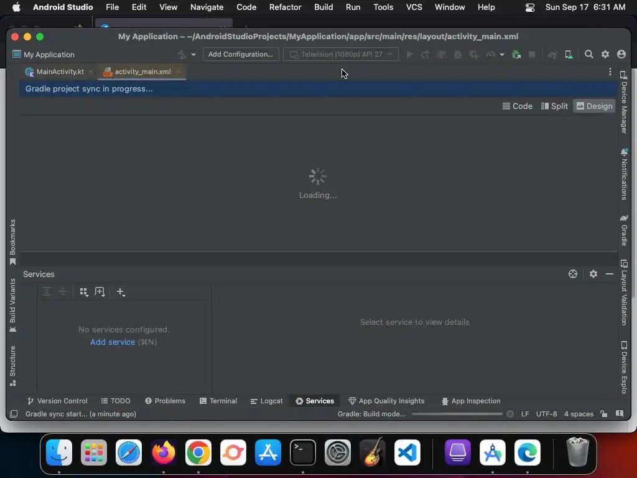Open the Device Manager side panel
Image resolution: width=637 pixels, height=478 pixels.
pos(624,102)
